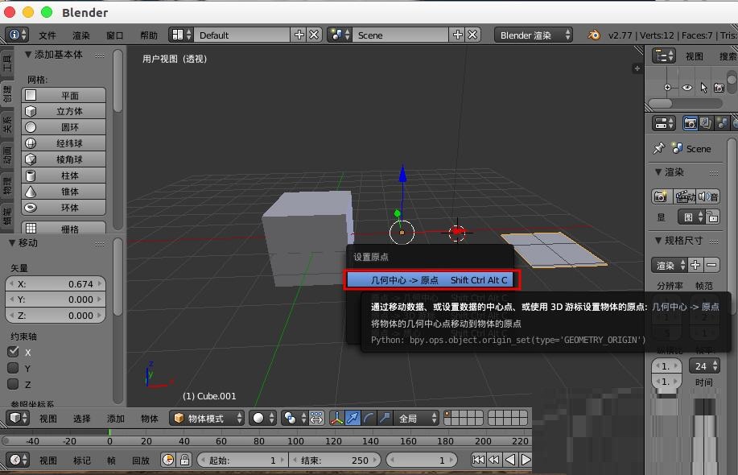The image size is (738, 475).
Task: Add a new screen layout next to Default
Action: pos(299,35)
